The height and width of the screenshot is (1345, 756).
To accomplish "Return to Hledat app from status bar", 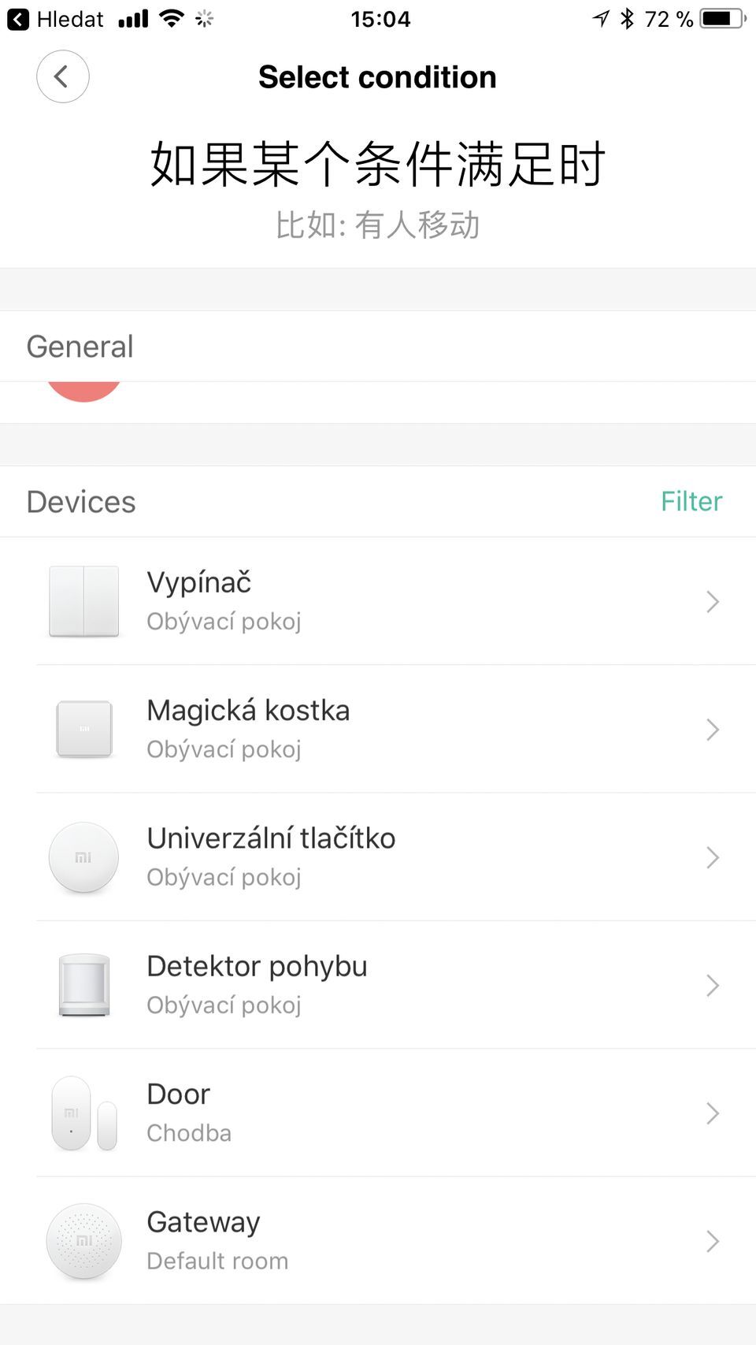I will pyautogui.click(x=55, y=19).
